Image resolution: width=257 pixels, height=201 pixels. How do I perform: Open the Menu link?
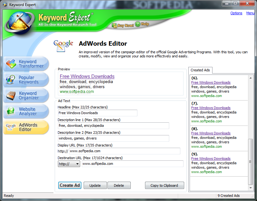250,13
